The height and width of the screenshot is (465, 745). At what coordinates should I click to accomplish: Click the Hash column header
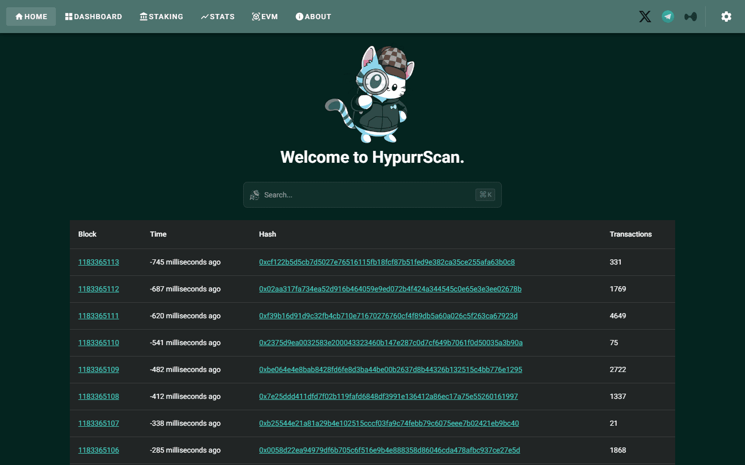[x=267, y=234]
